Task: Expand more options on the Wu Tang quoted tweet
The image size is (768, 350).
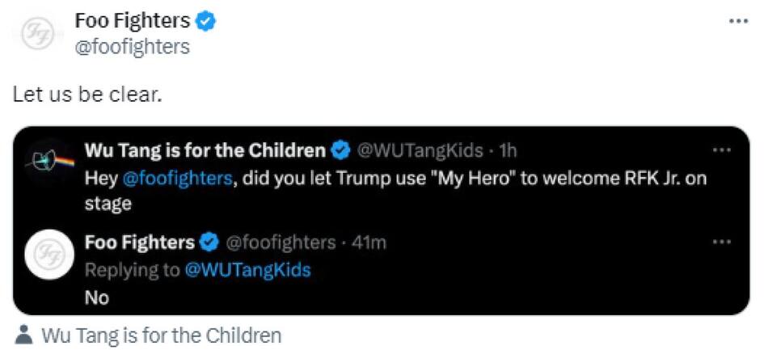Action: point(721,150)
